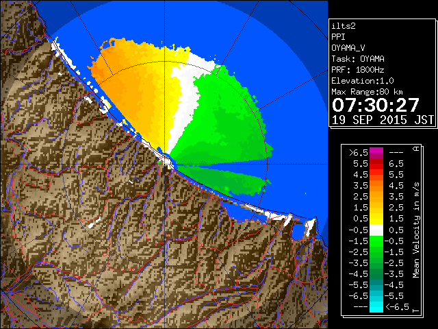Pick the cyan swatch ending the color scale
The width and height of the screenshot is (438, 329).
tap(376, 307)
